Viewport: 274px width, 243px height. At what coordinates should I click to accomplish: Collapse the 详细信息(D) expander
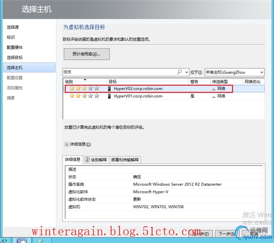coord(66,144)
